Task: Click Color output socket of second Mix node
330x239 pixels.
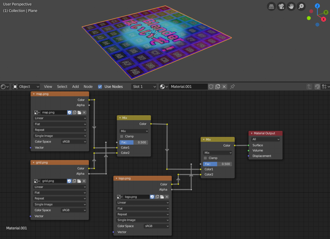Action: (x=235, y=145)
